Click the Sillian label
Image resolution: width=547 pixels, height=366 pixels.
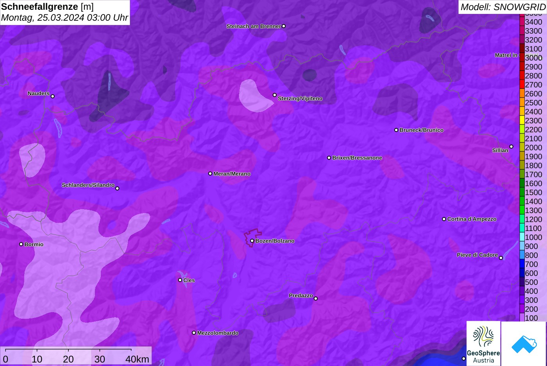tap(500, 150)
